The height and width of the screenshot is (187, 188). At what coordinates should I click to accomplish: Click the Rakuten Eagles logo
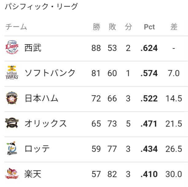tap(12, 173)
